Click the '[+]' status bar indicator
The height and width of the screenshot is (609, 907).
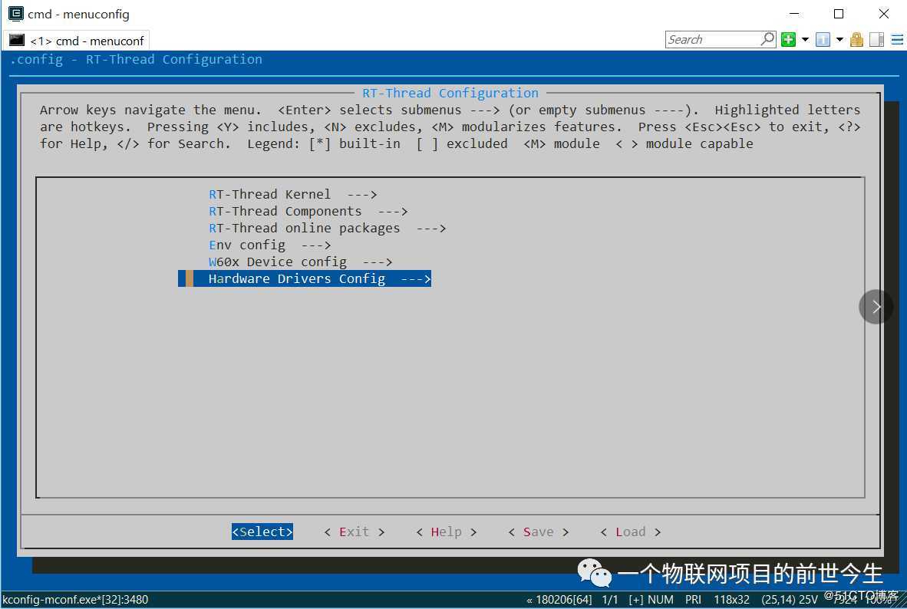[635, 600]
